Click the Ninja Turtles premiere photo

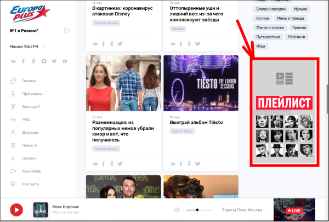pyautogui.click(x=123, y=186)
